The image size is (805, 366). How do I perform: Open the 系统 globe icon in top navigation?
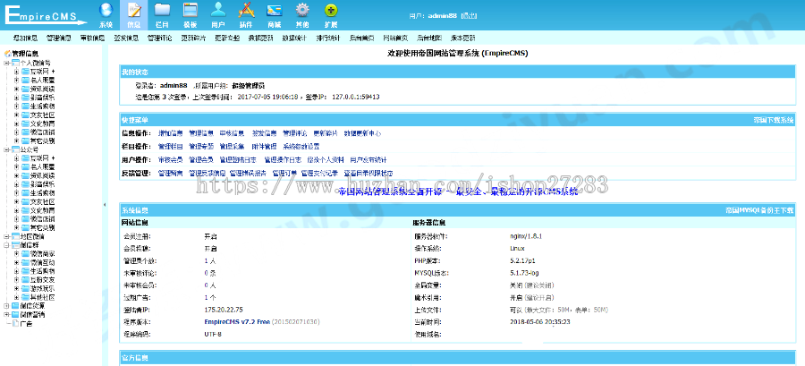click(x=106, y=10)
